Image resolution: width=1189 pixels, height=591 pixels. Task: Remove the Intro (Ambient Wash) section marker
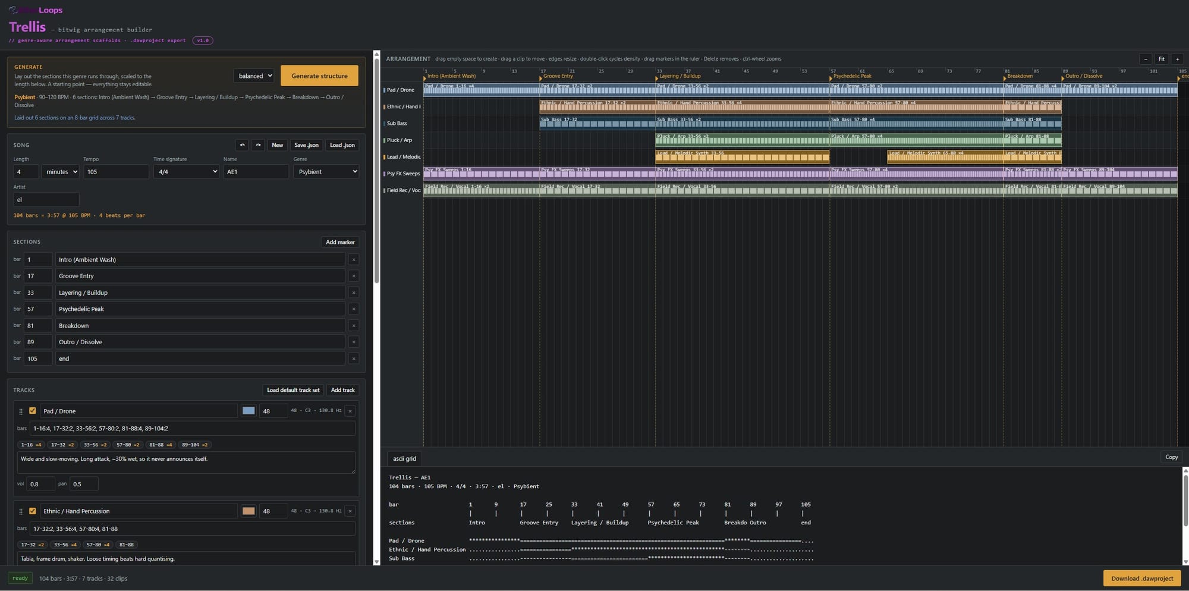tap(353, 260)
